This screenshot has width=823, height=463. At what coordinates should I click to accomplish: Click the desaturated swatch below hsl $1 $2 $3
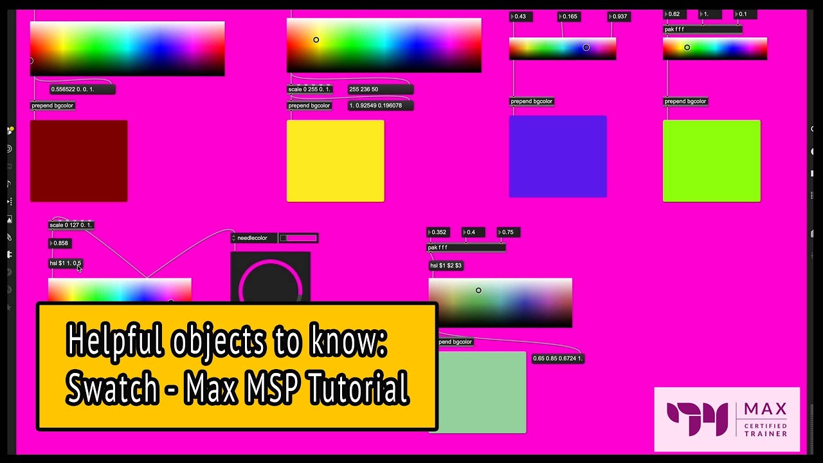click(500, 302)
